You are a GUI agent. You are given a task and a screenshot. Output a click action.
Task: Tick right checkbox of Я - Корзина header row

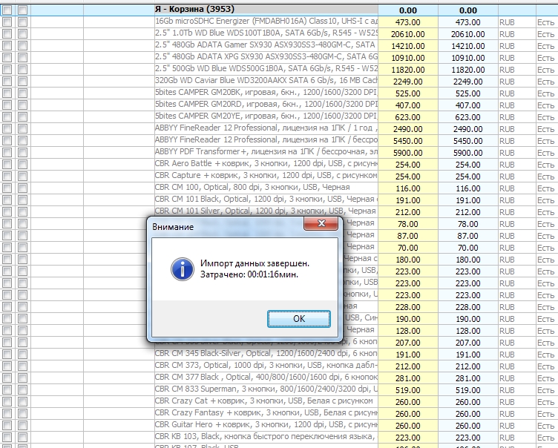click(x=22, y=10)
